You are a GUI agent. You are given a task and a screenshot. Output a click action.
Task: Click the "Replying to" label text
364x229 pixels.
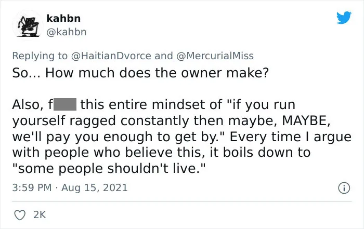tap(40, 56)
